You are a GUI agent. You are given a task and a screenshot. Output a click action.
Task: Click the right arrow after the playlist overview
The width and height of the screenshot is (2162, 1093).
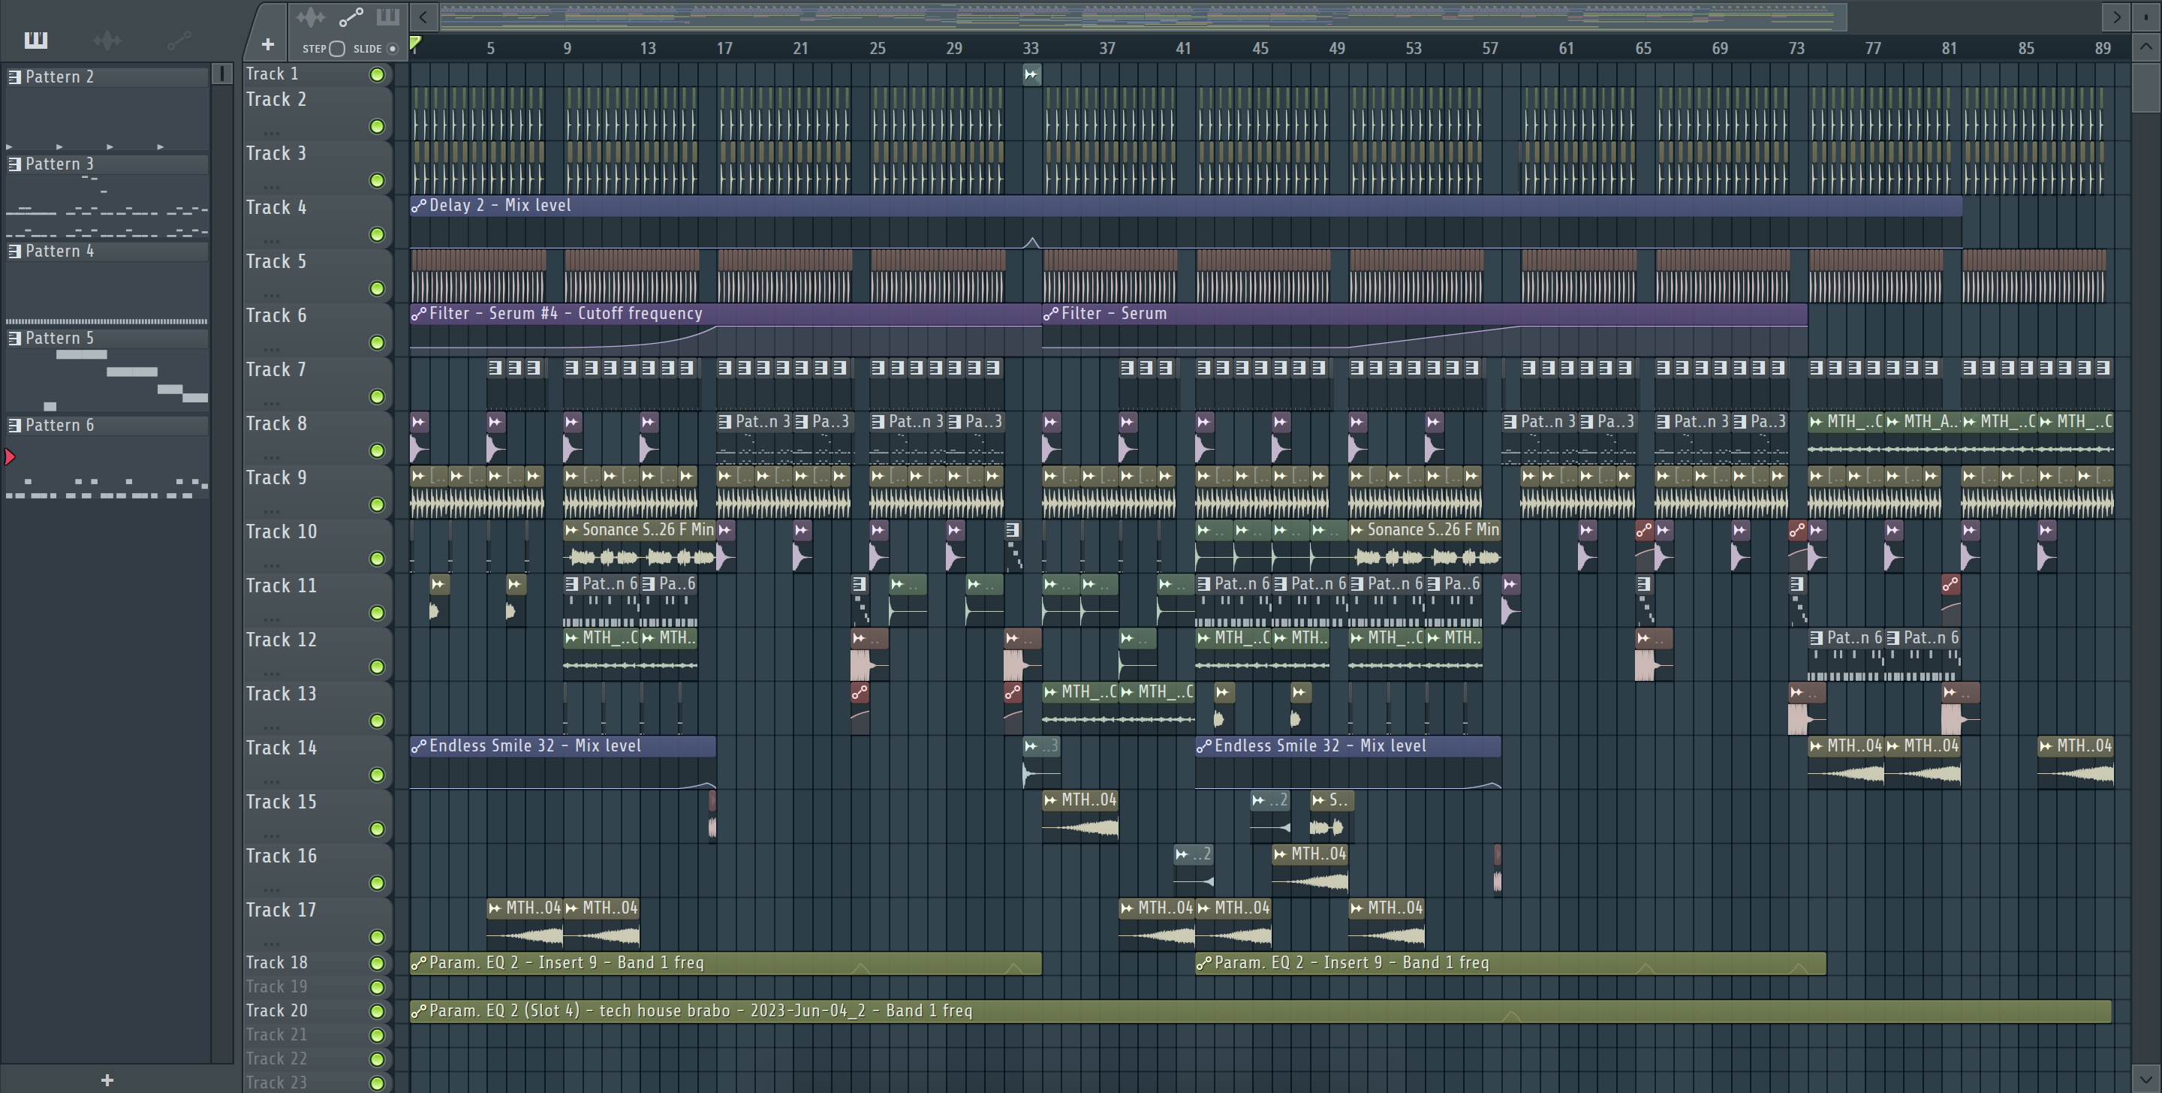[x=2116, y=17]
